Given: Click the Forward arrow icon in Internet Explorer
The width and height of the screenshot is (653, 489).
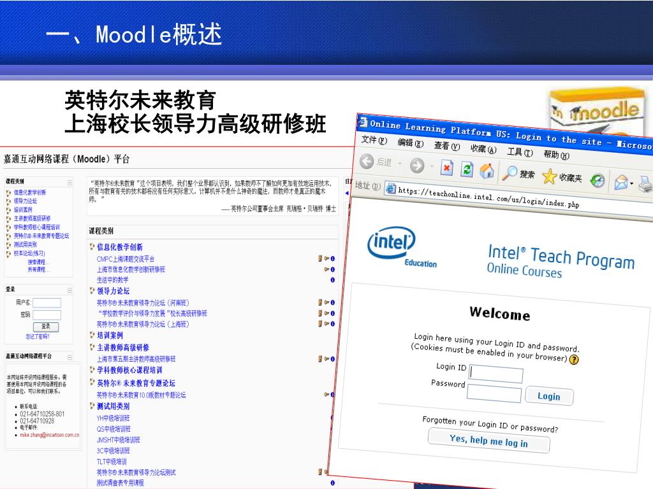Looking at the screenshot, I should click(417, 166).
